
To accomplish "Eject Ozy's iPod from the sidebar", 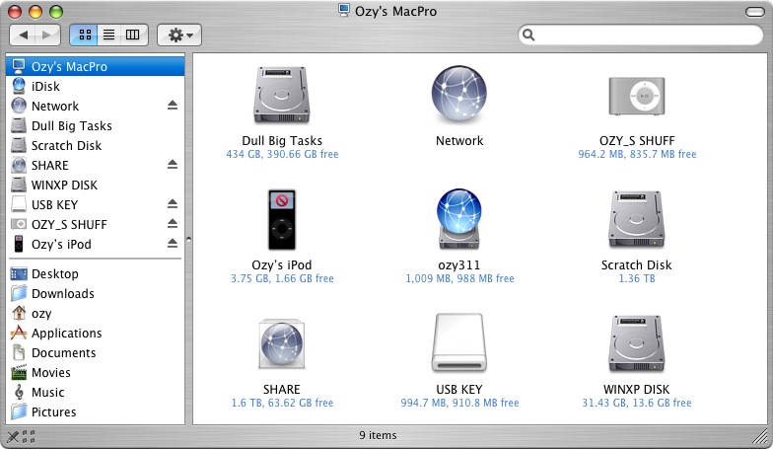I will click(x=172, y=244).
